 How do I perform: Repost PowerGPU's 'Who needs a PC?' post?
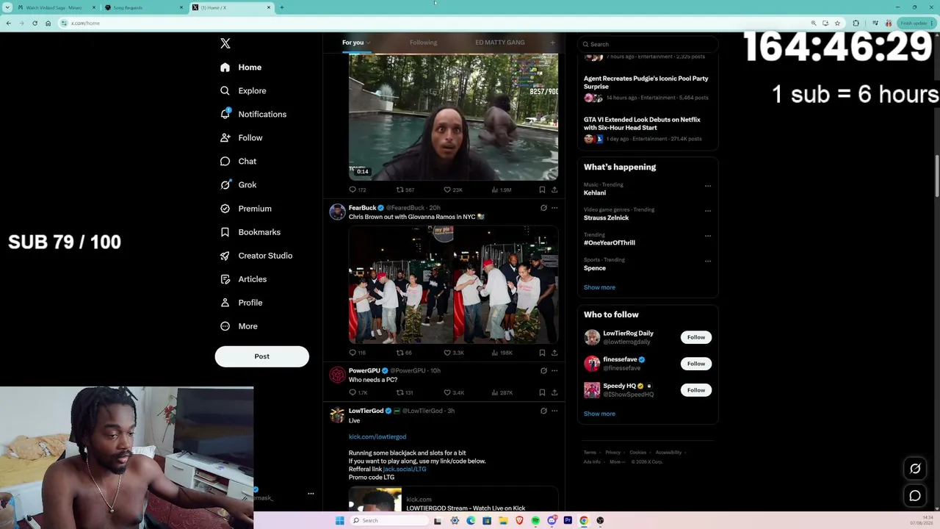pyautogui.click(x=405, y=392)
